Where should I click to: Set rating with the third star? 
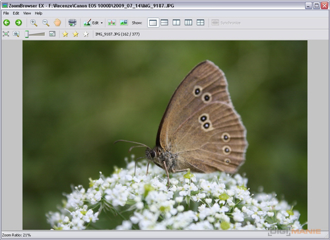pos(86,34)
